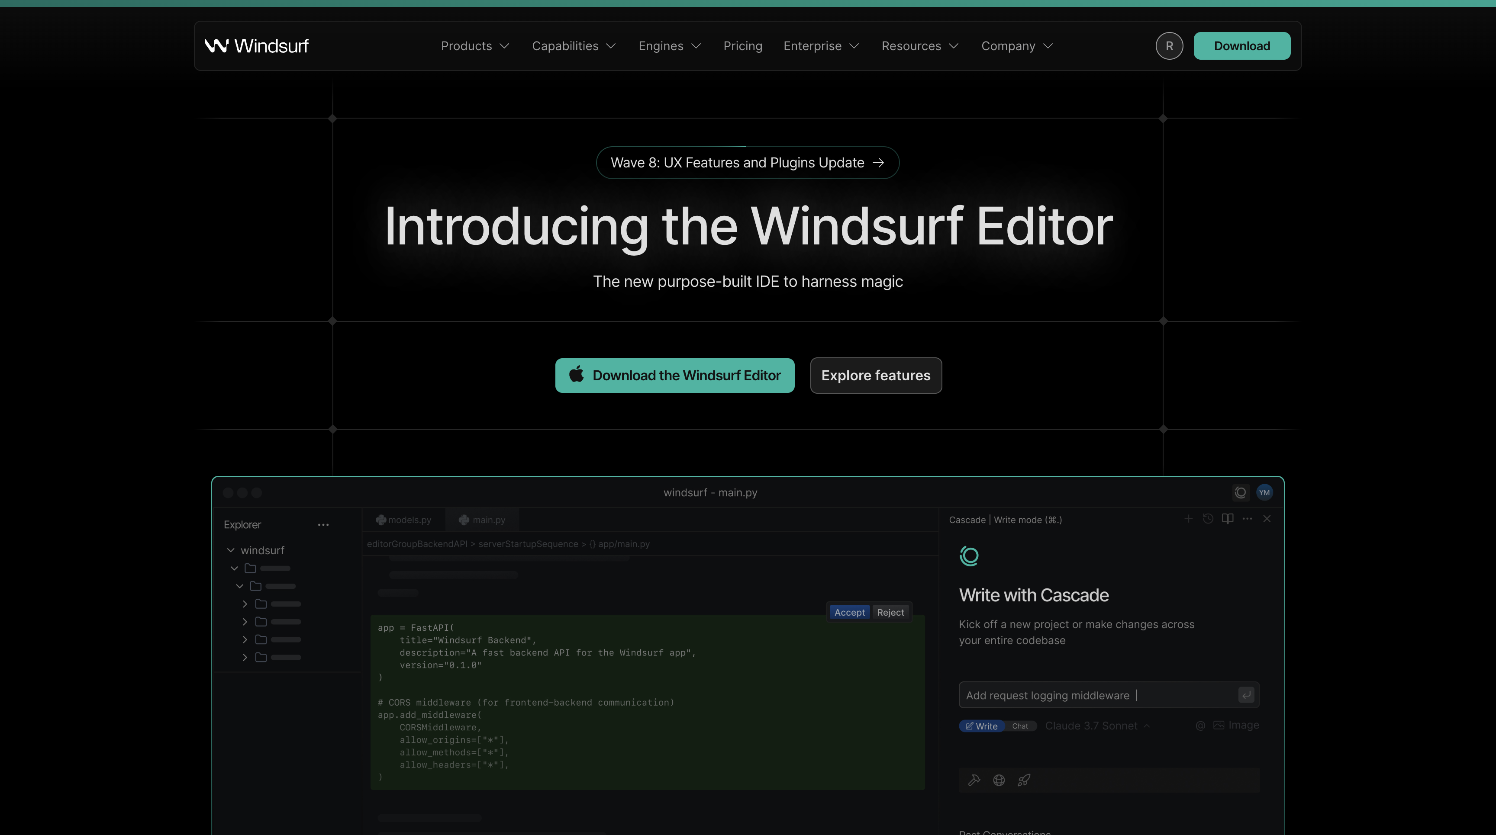
Task: Expand the Products menu
Action: click(475, 46)
